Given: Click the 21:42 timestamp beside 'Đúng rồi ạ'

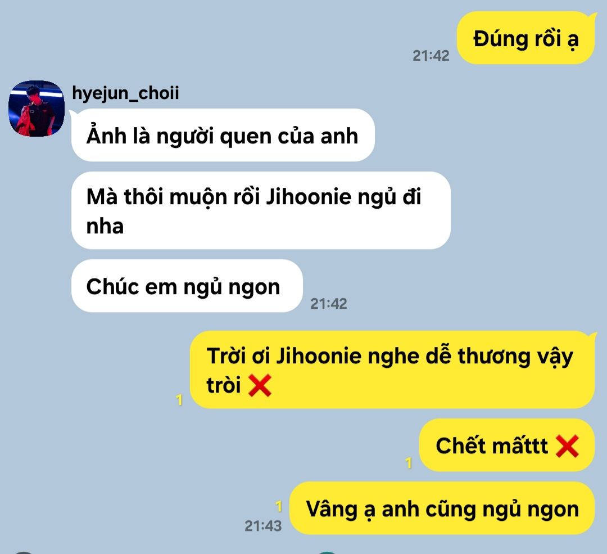Looking at the screenshot, I should click(431, 56).
